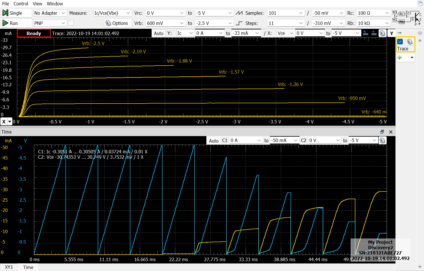This screenshot has width=424, height=271.
Task: Open the Vrb start 600 mV dropdown
Action: [x=165, y=23]
